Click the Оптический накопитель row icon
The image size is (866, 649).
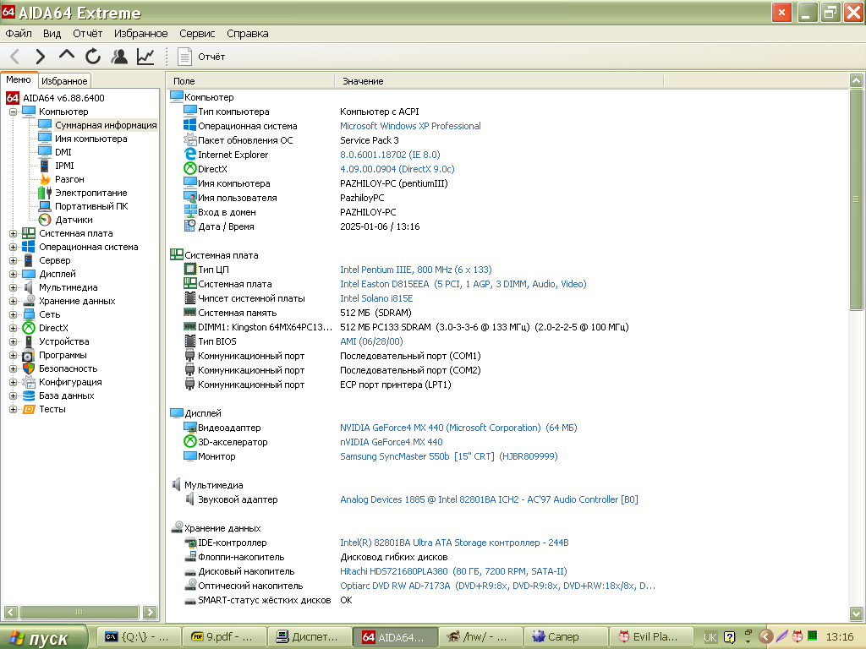[190, 585]
